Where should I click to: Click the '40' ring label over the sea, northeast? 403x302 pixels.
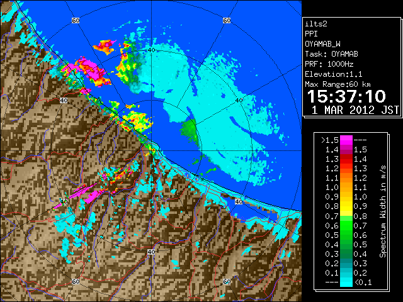pos(239,101)
